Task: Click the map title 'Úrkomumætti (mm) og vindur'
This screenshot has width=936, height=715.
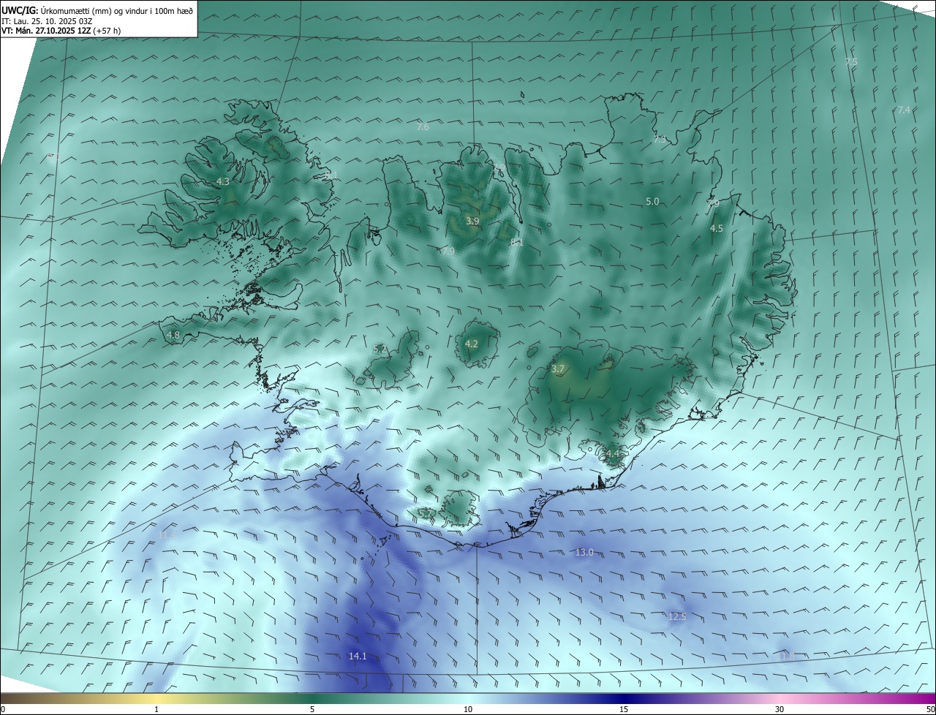Action: click(94, 10)
